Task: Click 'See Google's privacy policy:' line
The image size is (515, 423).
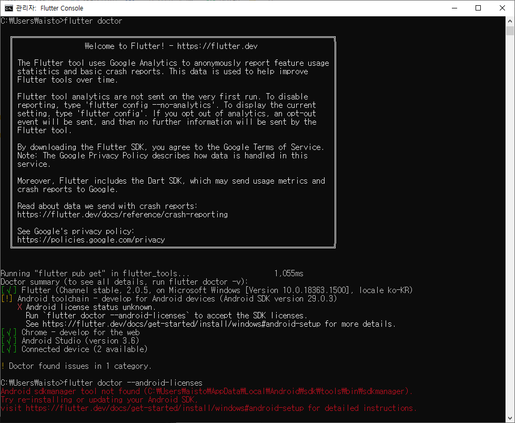Action: tap(76, 231)
